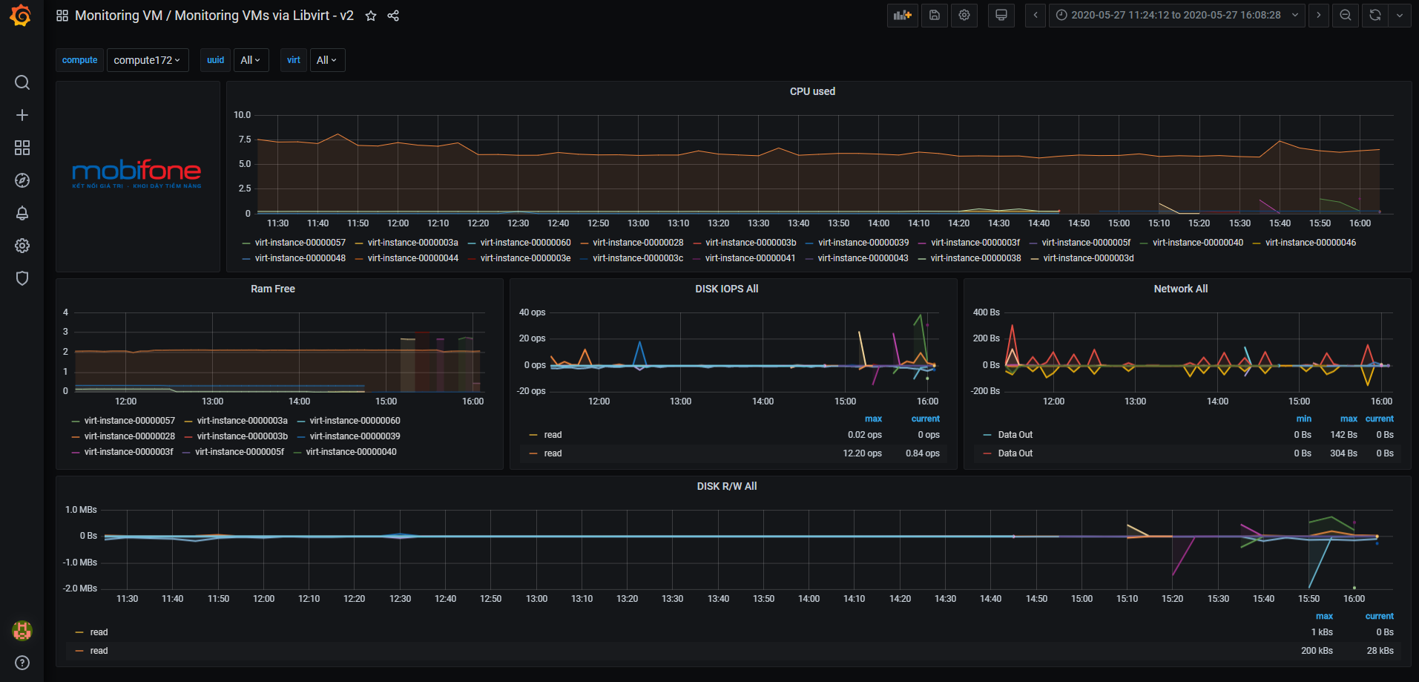Click the Add panel toolbar icon
1419x682 pixels.
pos(902,16)
